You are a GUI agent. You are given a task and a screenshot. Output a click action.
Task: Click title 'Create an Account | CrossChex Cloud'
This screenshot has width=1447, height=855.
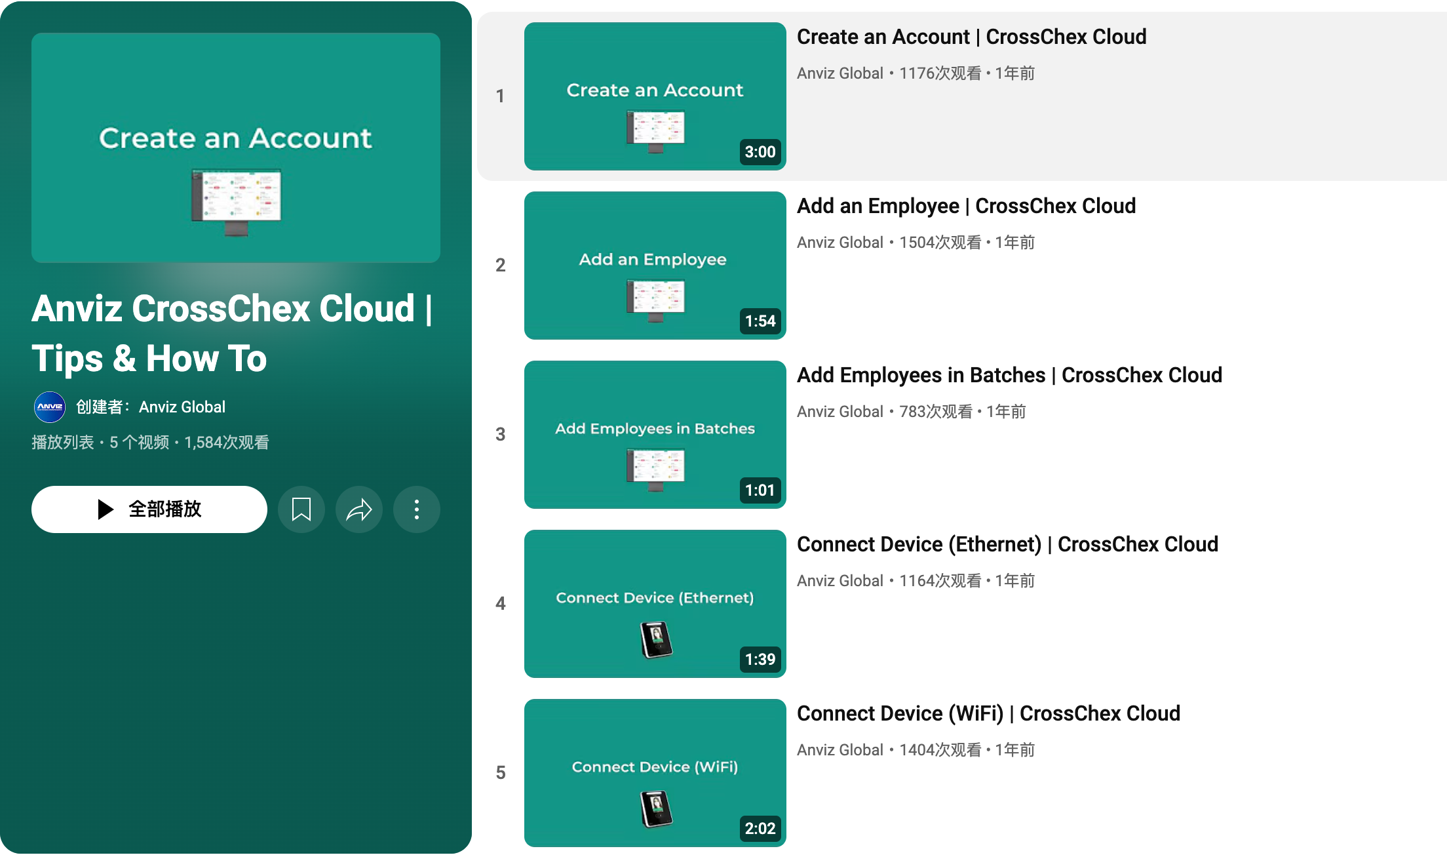(x=972, y=37)
